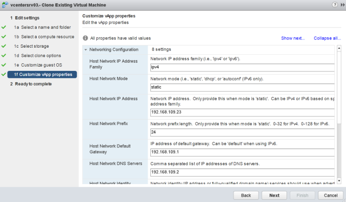
Task: Click the Next button
Action: click(x=274, y=196)
